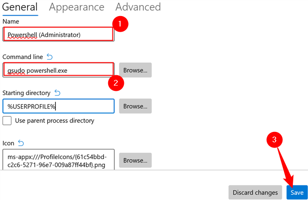Click Discard changes button

click(255, 192)
